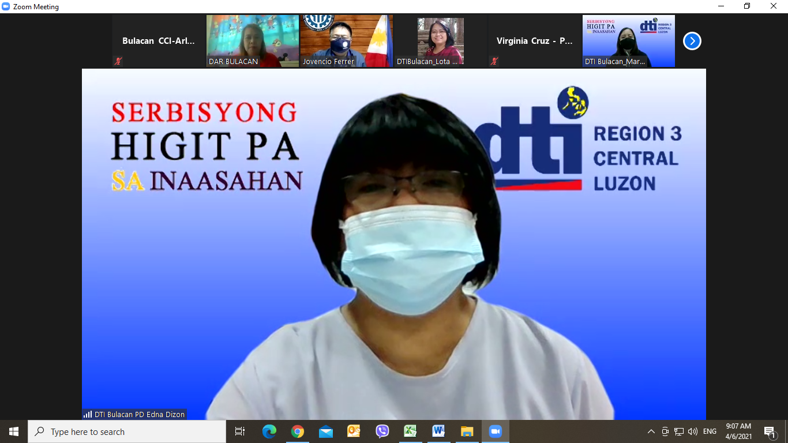
Task: Select the DTIBulacan_Lota participant thumbnail
Action: click(441, 41)
